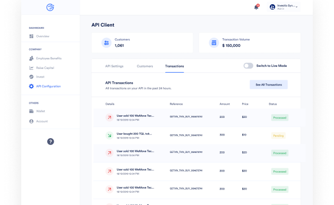Screen dimensions: 334x205
Task: Click the red sold arrow icon in the third row
Action: pyautogui.click(x=109, y=153)
